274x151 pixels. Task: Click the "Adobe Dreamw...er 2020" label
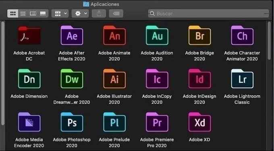pyautogui.click(x=72, y=99)
